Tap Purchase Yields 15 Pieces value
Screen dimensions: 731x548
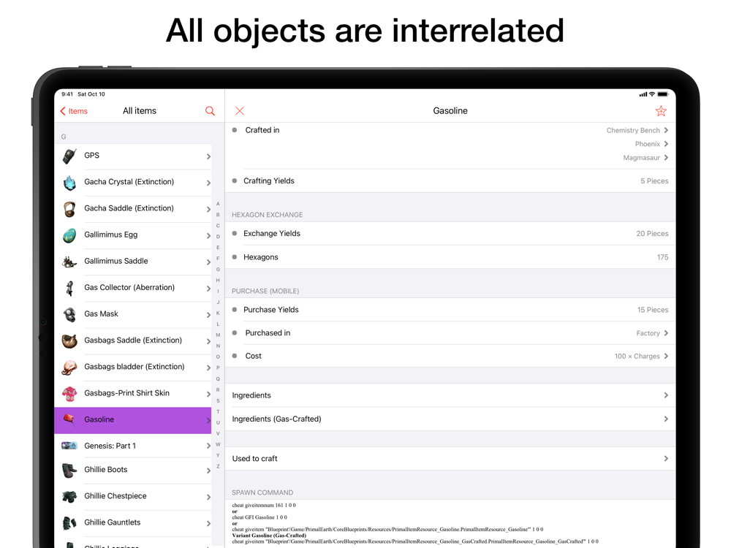pos(653,310)
